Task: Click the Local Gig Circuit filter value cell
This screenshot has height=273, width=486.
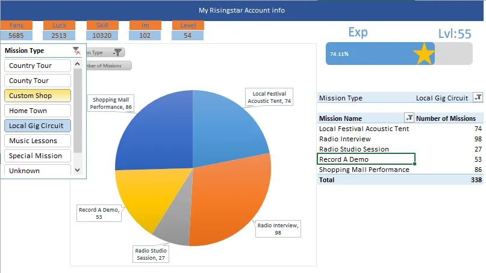Action: (442, 98)
